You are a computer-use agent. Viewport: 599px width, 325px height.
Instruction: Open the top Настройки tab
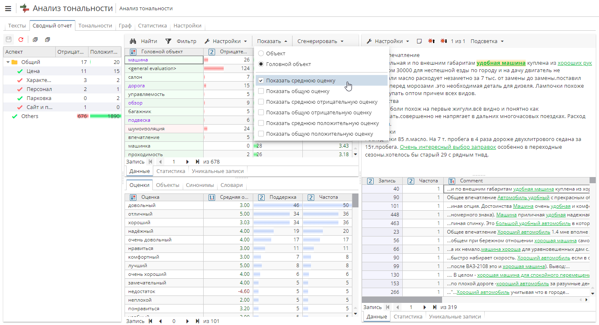click(x=187, y=25)
